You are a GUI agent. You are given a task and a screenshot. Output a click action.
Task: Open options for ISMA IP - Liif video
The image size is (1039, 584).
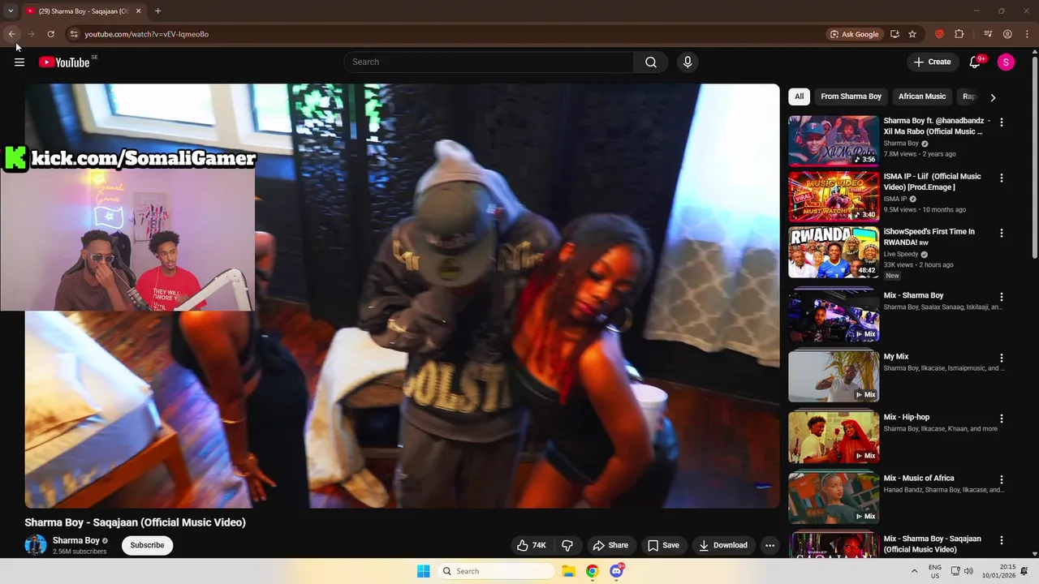point(1001,178)
